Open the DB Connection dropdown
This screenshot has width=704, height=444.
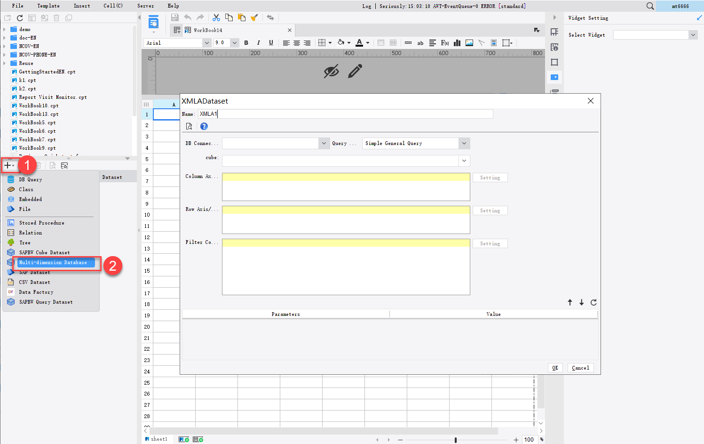324,143
